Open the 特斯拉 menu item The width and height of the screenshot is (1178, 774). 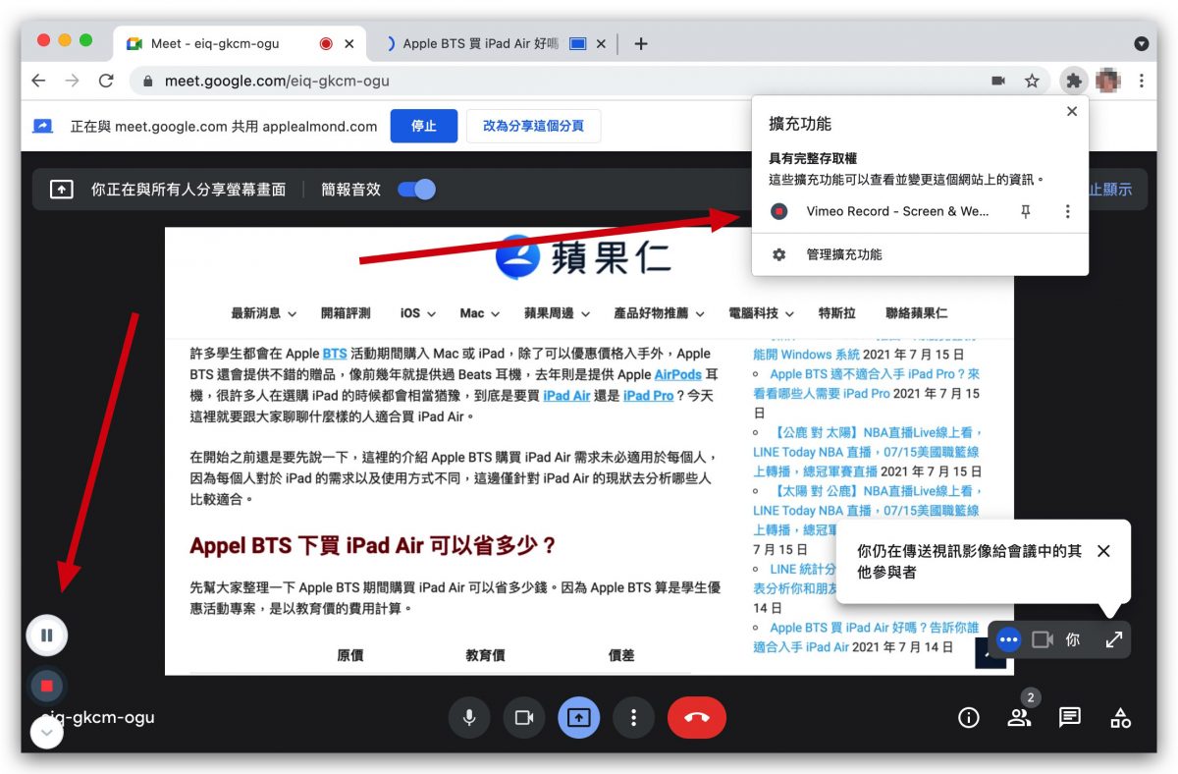[x=836, y=313]
